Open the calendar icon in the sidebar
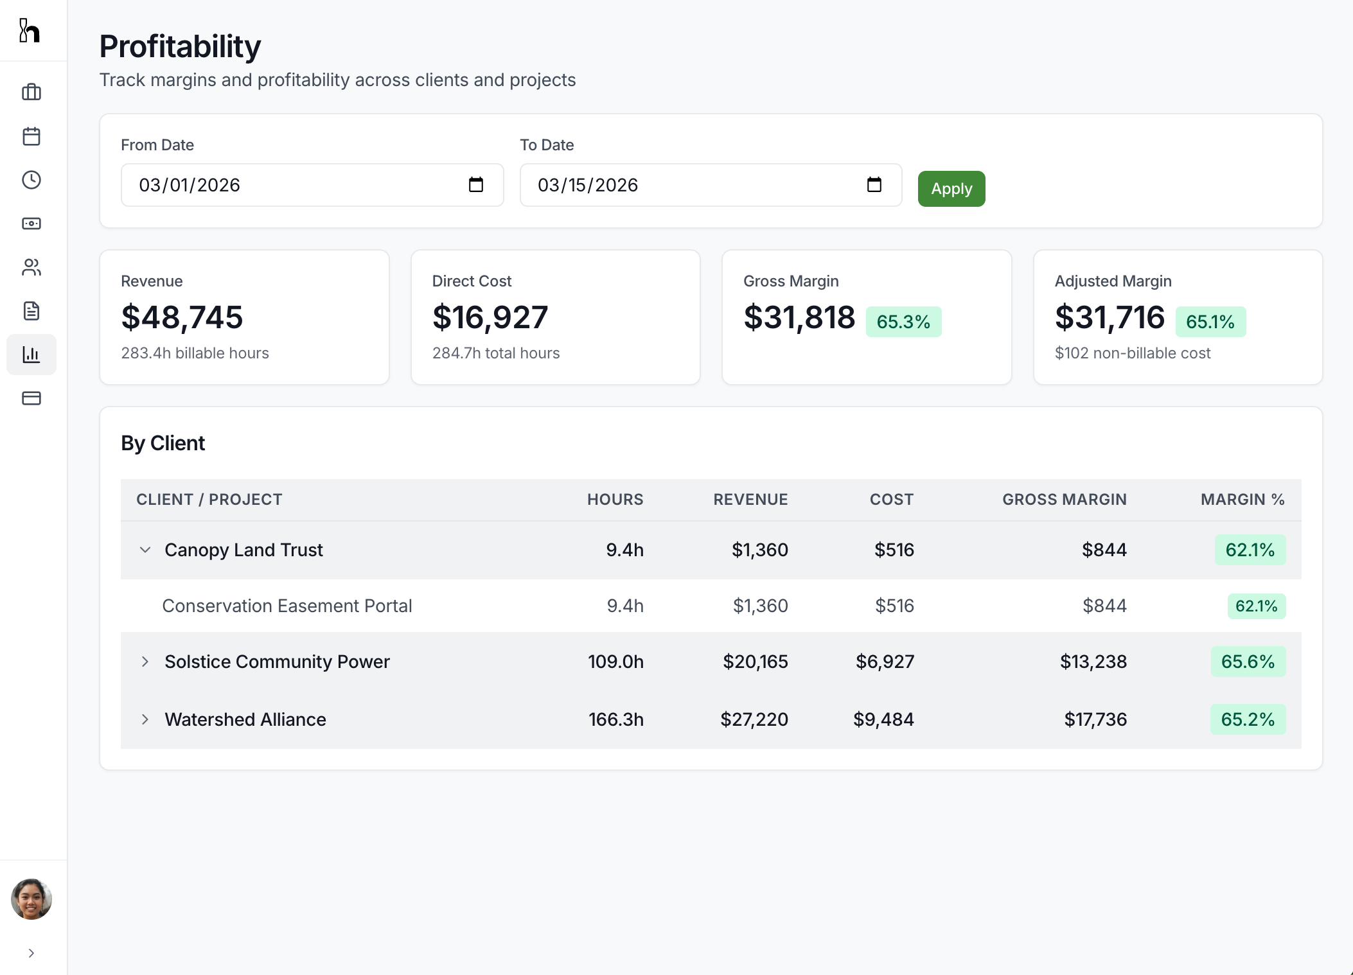This screenshot has width=1353, height=975. click(x=31, y=136)
